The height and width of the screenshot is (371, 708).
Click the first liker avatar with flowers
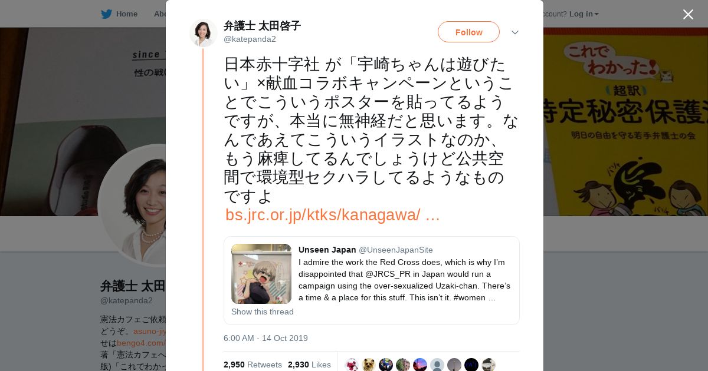pos(352,365)
